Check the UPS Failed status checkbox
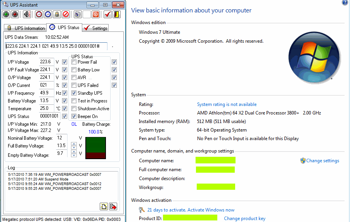Screen dimensions: 350x222 pyautogui.click(x=74, y=85)
